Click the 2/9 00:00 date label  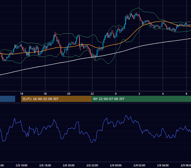click(x=116, y=165)
